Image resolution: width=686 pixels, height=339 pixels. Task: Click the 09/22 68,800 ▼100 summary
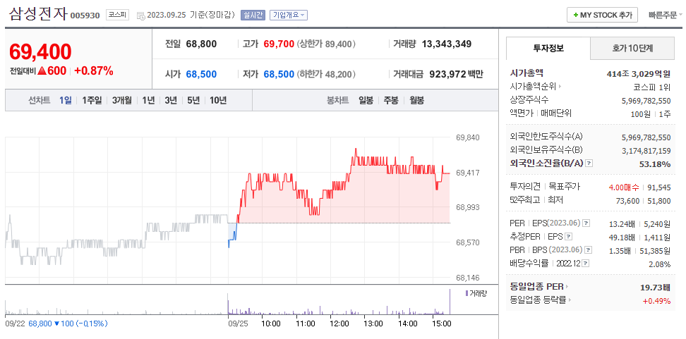(56, 323)
